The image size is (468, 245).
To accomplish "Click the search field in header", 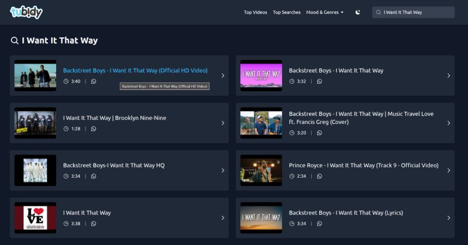I will pyautogui.click(x=413, y=12).
